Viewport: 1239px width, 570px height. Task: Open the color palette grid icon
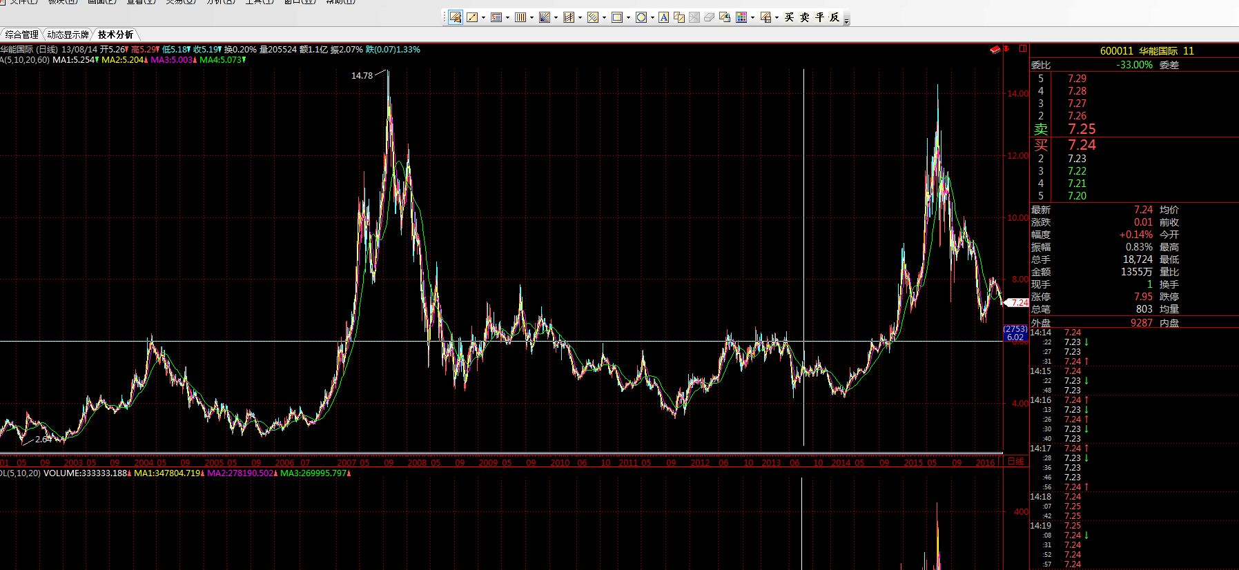click(741, 17)
